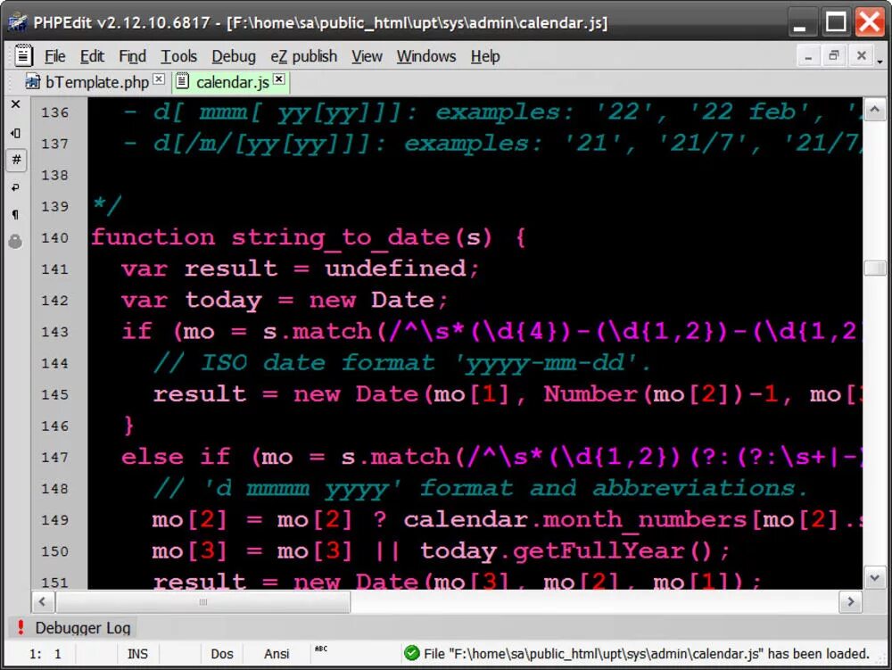Viewport: 892px width, 670px height.
Task: Click the vertical scrollbar down arrow
Action: pyautogui.click(x=874, y=578)
